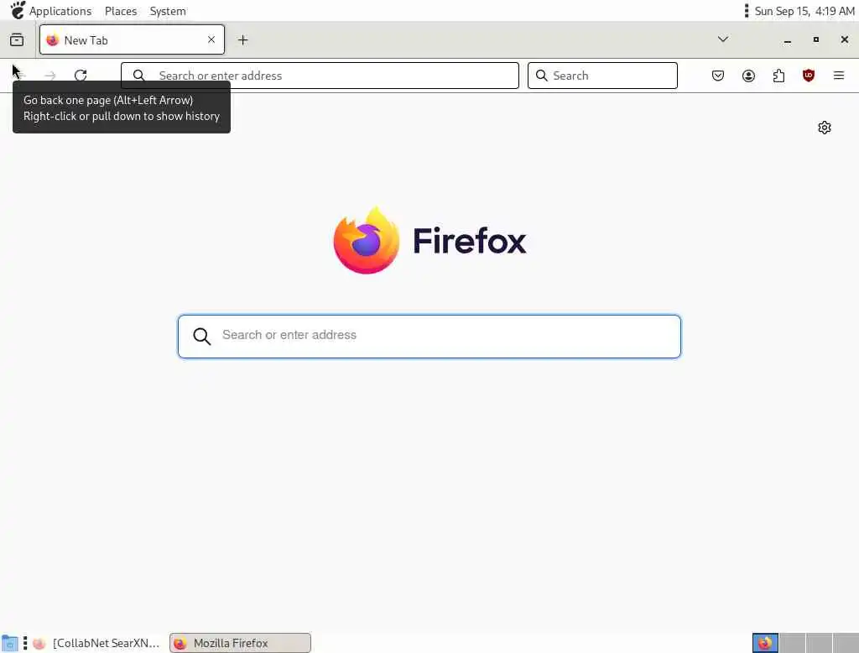This screenshot has width=859, height=653.
Task: Save to Pocket icon
Action: (x=718, y=76)
